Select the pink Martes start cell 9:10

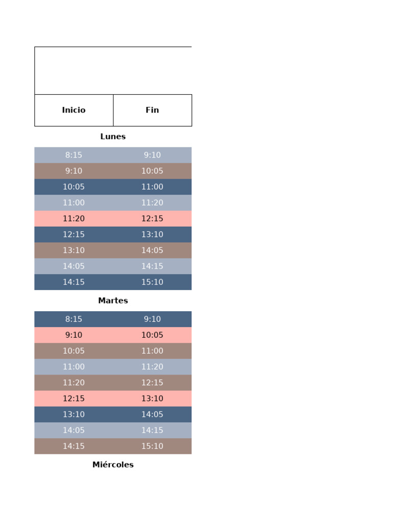[74, 335]
